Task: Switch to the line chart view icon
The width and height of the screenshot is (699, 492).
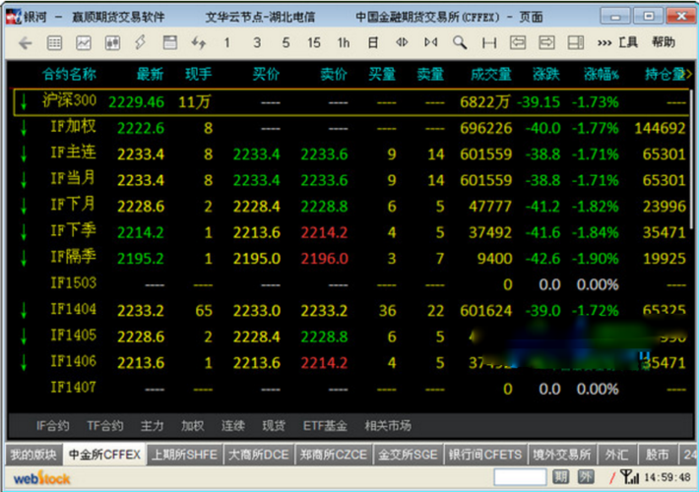Action: click(84, 43)
